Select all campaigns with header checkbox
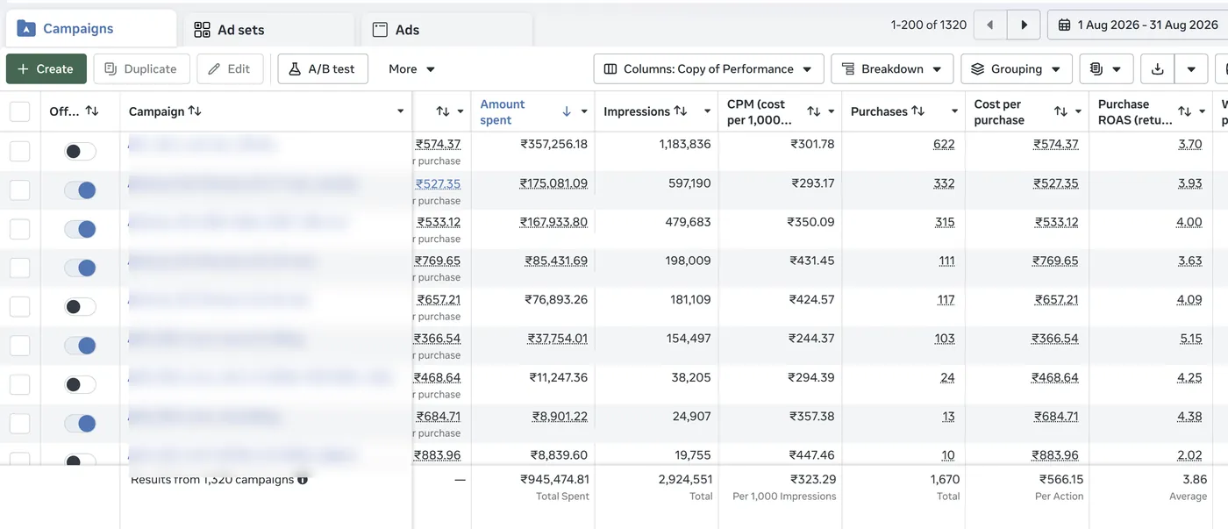Viewport: 1228px width, 529px height. [19, 111]
